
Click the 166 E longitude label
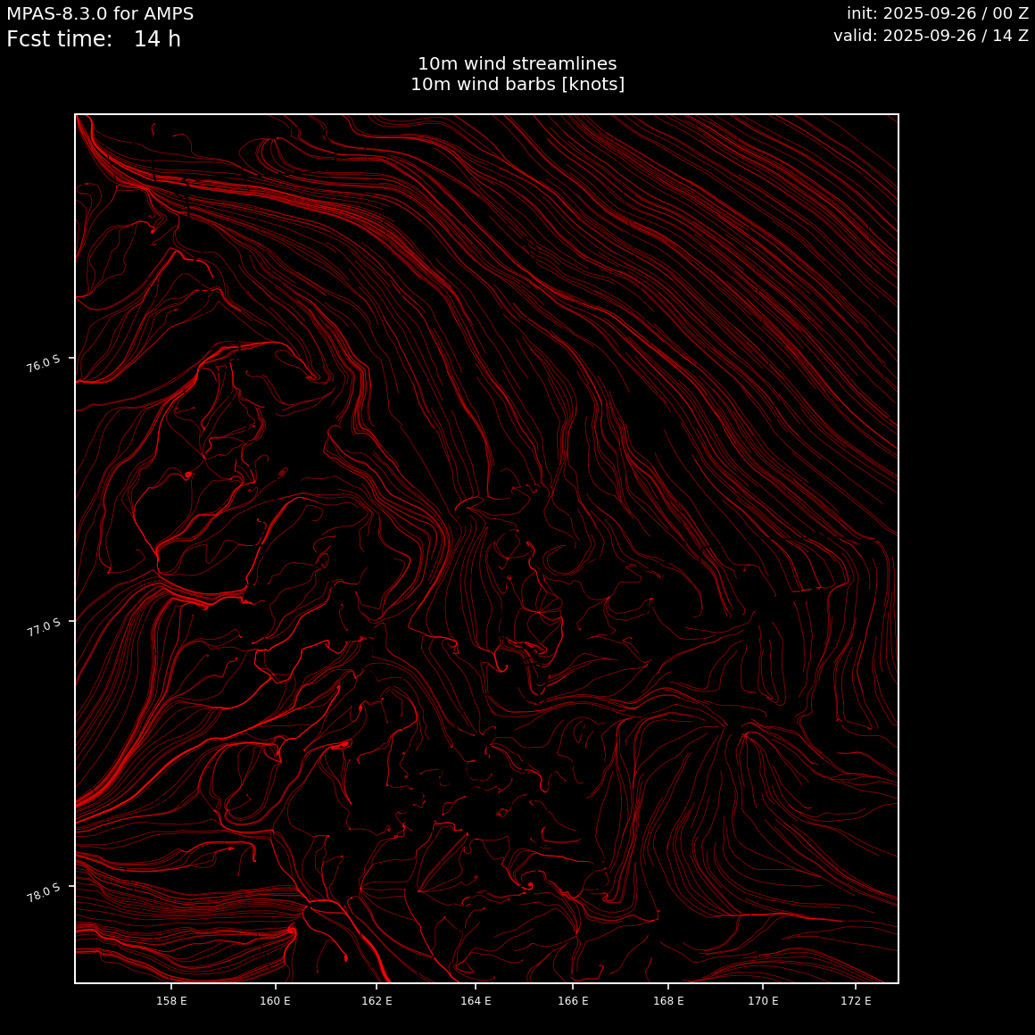[573, 1001]
